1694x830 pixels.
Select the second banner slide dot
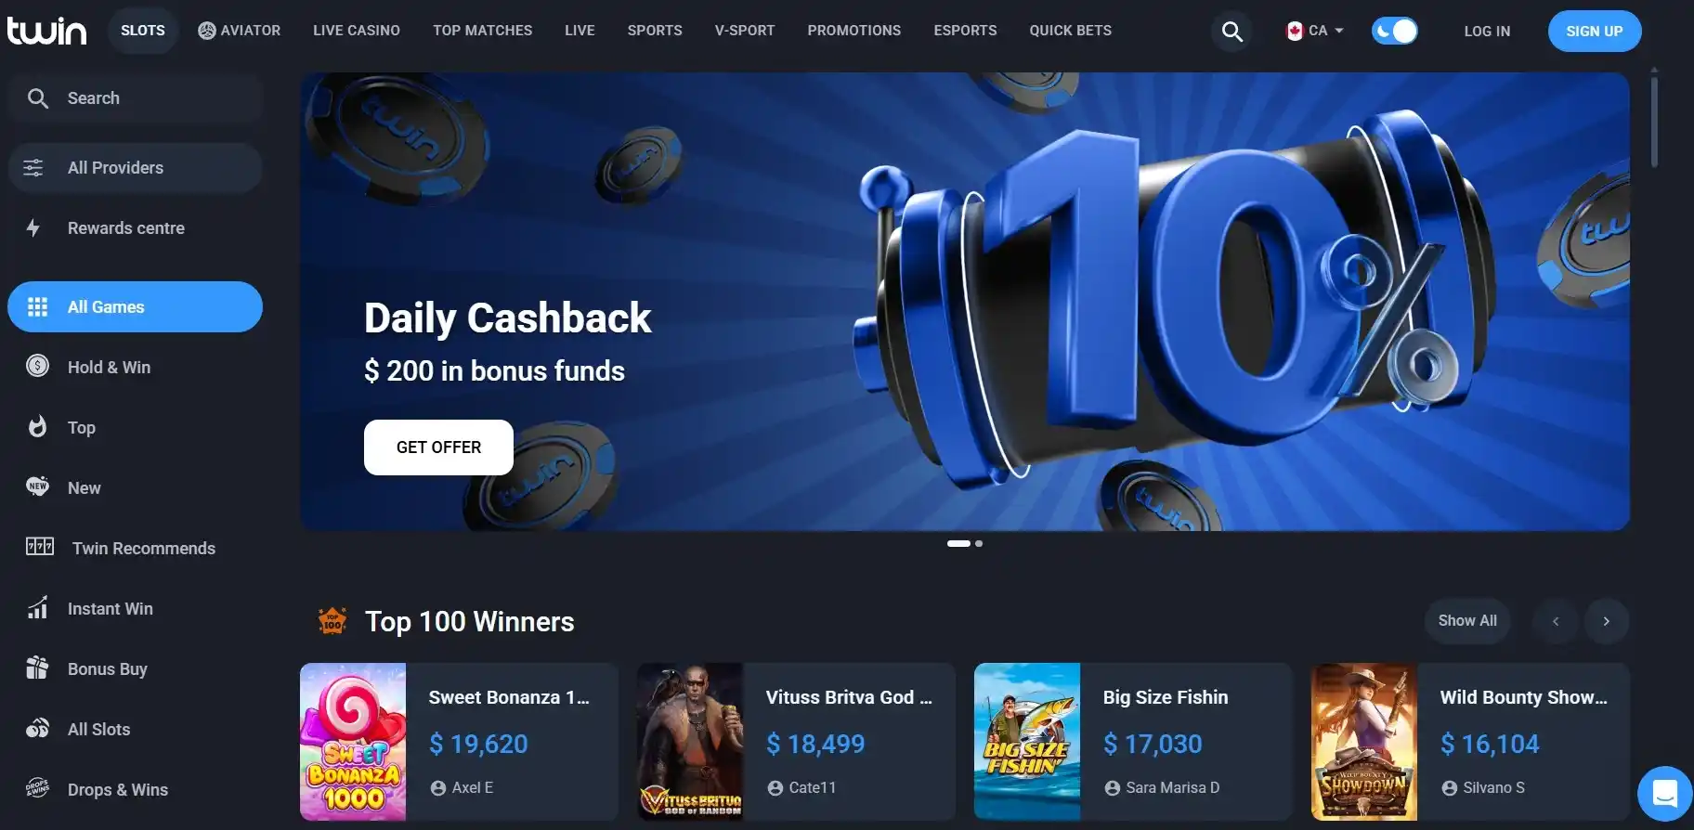pos(979,543)
